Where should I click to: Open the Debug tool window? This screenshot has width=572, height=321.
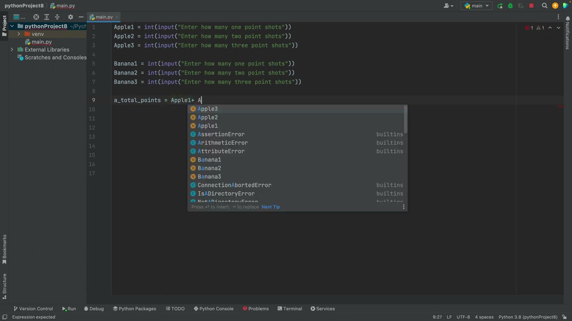[93, 309]
